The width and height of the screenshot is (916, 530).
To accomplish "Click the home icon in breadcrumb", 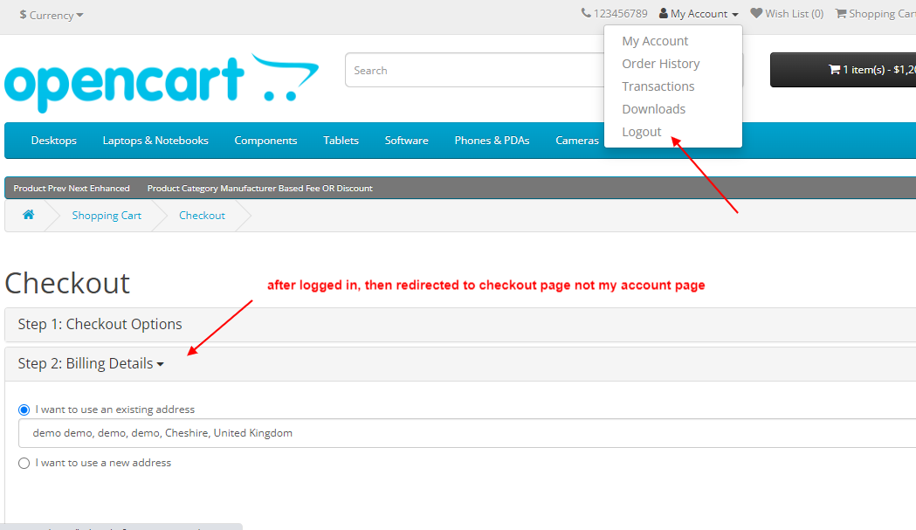I will (28, 215).
